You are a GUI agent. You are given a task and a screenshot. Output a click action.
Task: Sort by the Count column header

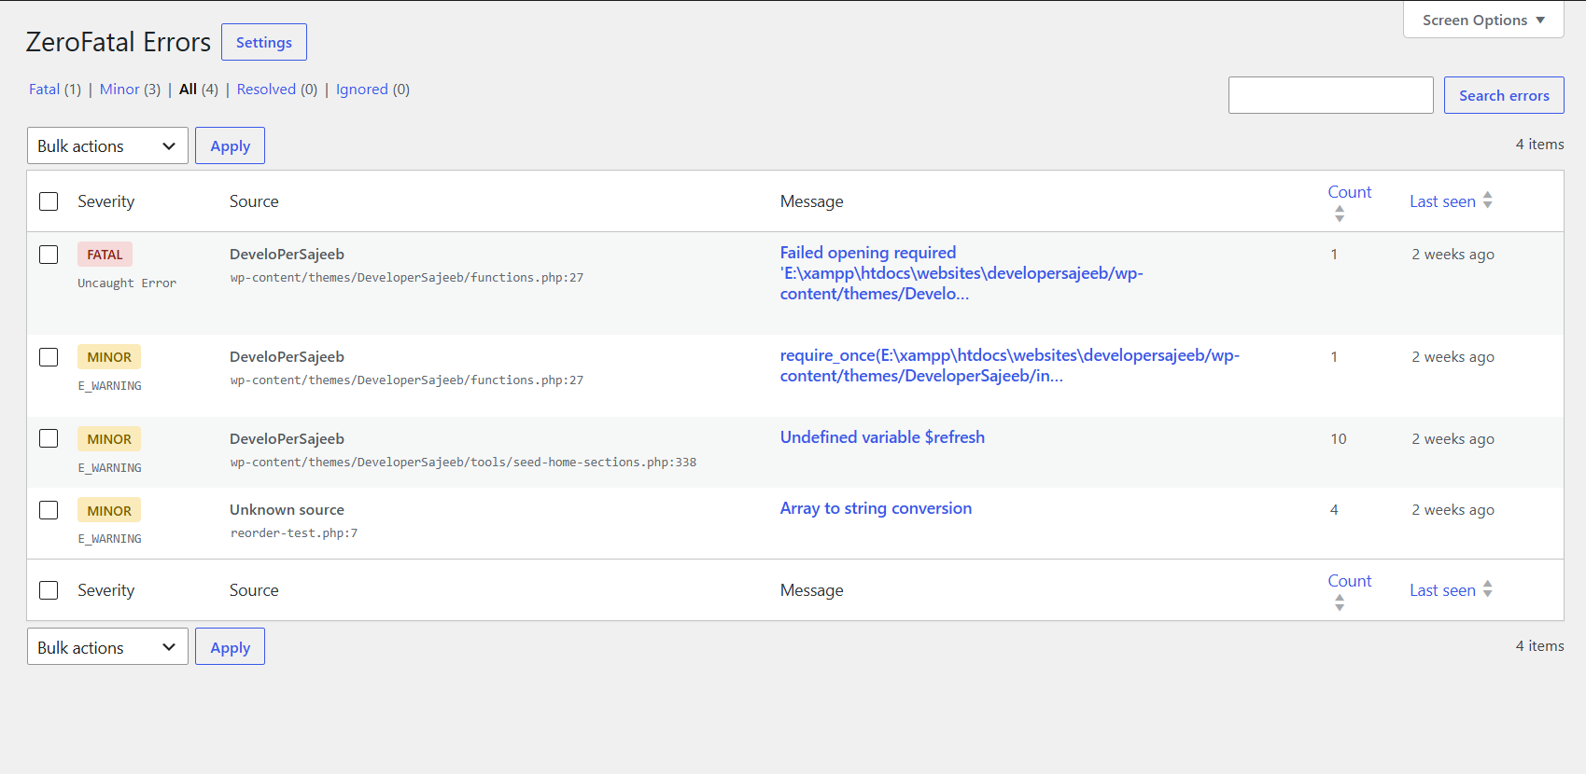coord(1350,192)
